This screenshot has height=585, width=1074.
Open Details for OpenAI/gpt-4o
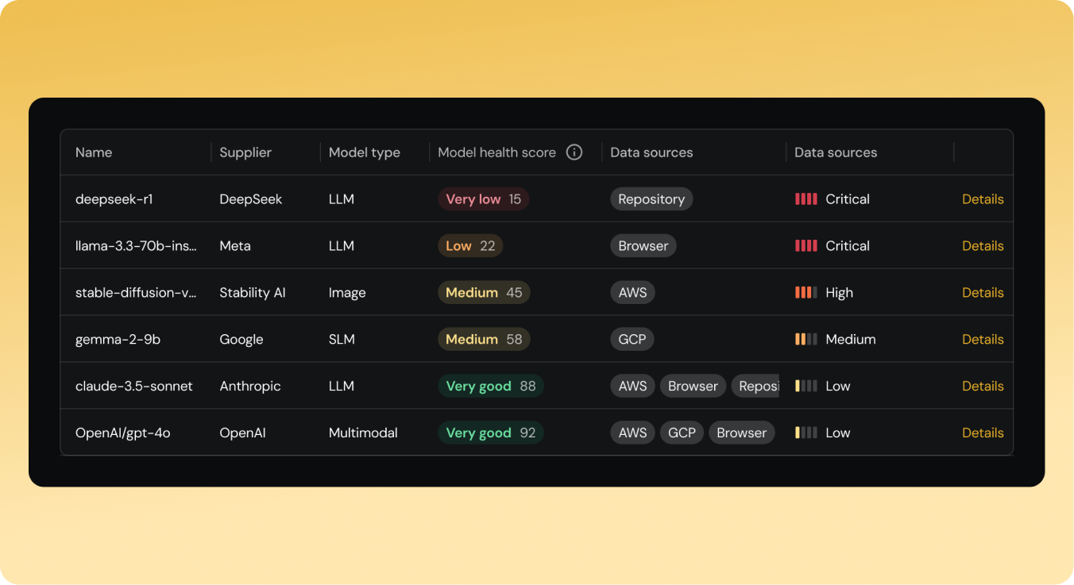coord(983,433)
